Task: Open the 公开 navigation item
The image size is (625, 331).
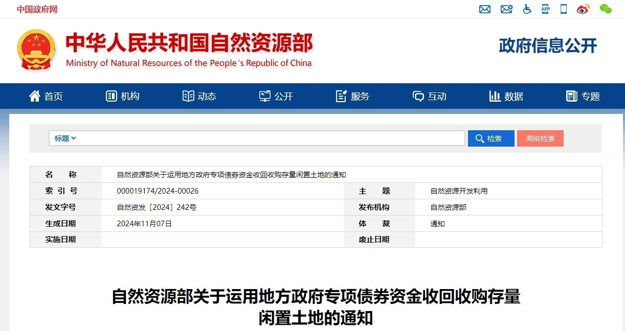Action: 276,96
